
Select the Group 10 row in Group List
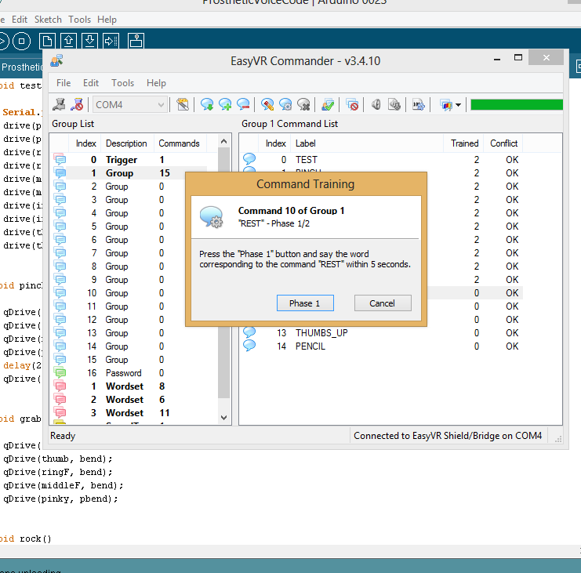point(129,293)
